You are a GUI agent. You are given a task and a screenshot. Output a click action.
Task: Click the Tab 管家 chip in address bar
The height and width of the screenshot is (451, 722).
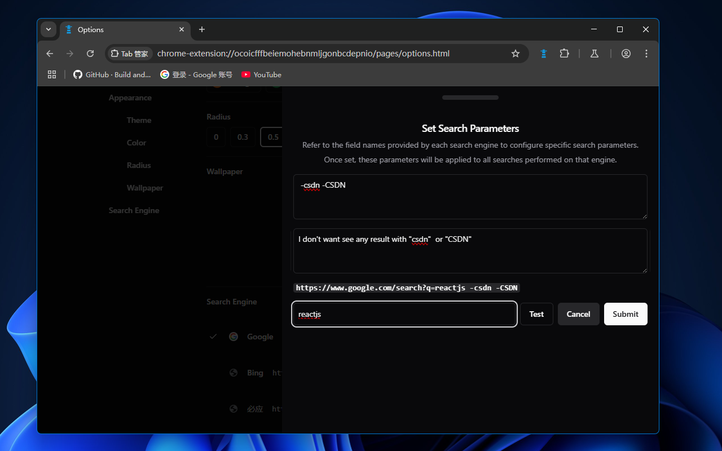130,54
